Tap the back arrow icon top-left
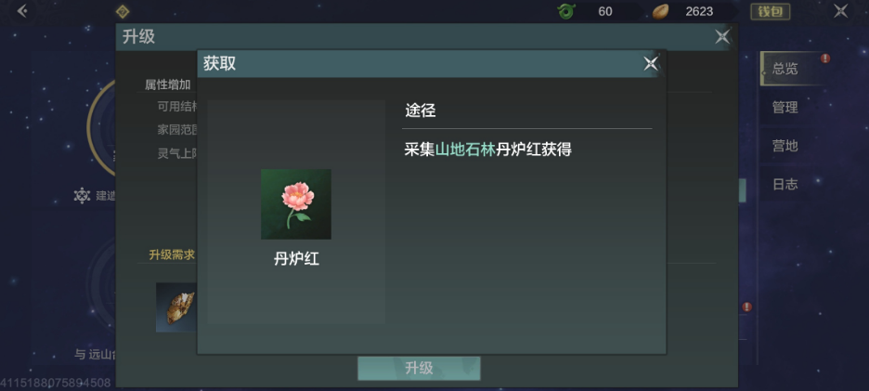This screenshot has height=391, width=869. (22, 10)
